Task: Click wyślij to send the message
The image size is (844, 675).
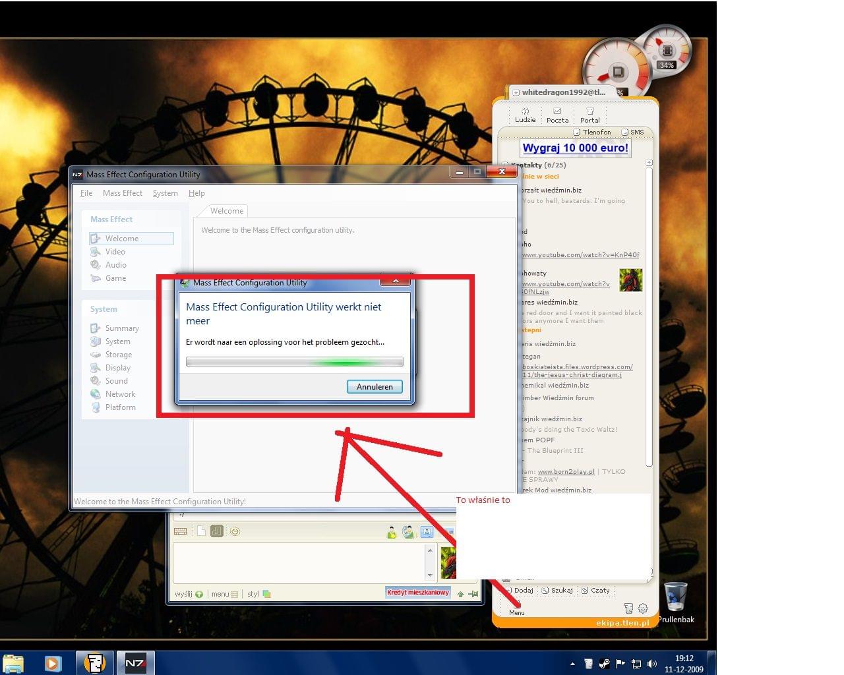Action: (189, 594)
